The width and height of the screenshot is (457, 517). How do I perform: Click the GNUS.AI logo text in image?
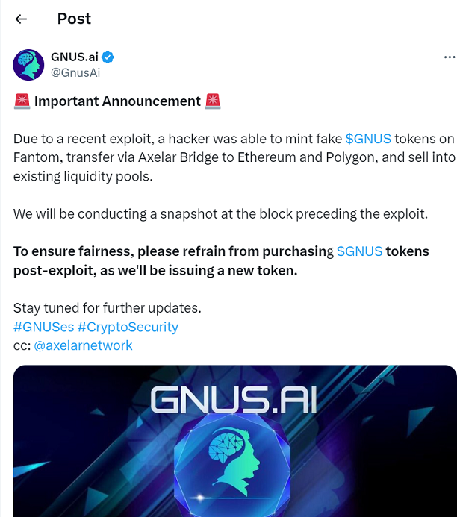pos(233,399)
